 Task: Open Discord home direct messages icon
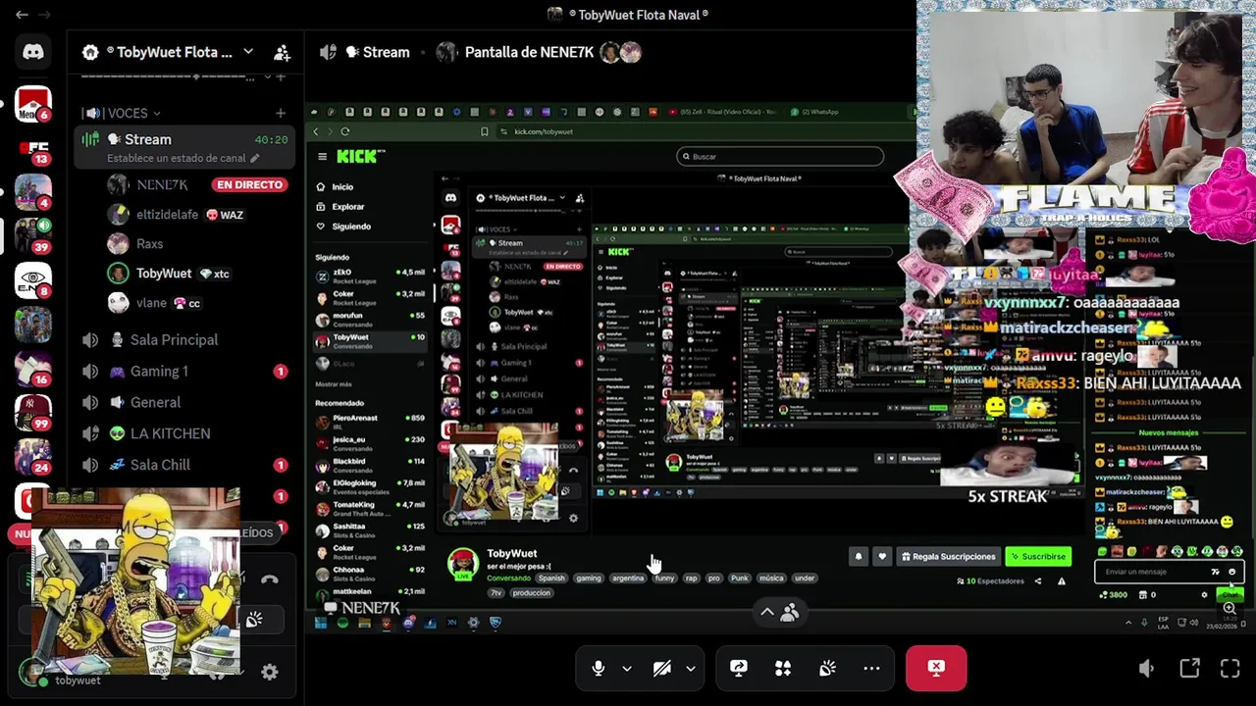33,52
